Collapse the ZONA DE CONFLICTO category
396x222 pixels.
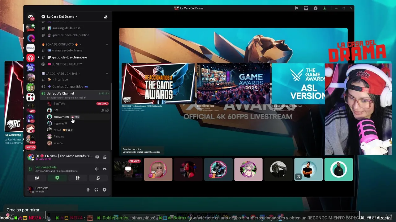61,44
